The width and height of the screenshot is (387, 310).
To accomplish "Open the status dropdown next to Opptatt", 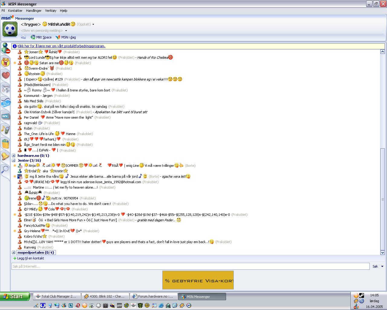I will pyautogui.click(x=93, y=25).
